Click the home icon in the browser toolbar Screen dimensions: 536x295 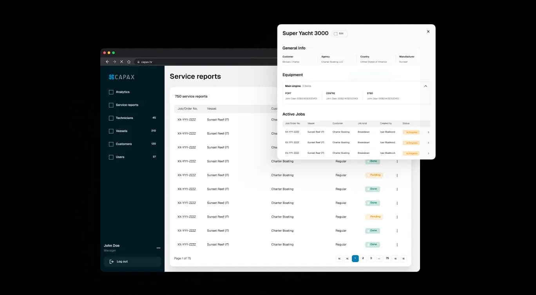point(129,61)
